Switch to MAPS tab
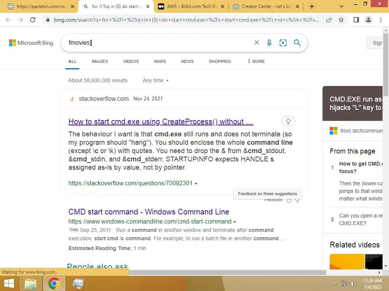 (160, 61)
